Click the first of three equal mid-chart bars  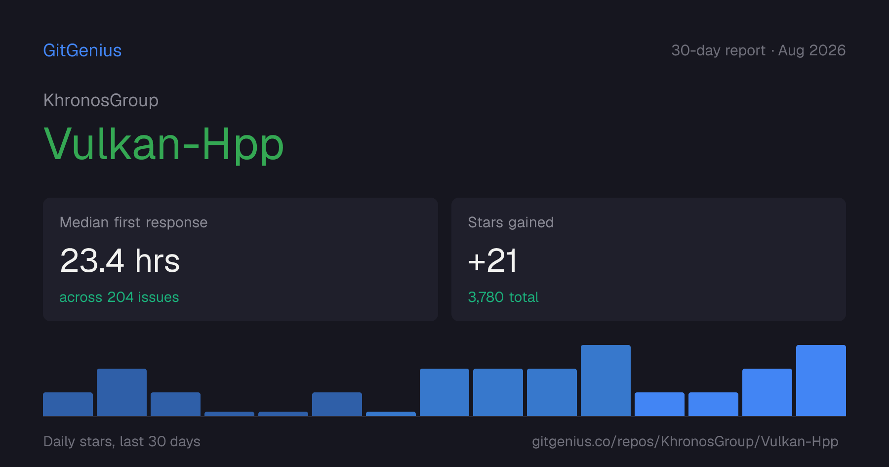[444, 392]
